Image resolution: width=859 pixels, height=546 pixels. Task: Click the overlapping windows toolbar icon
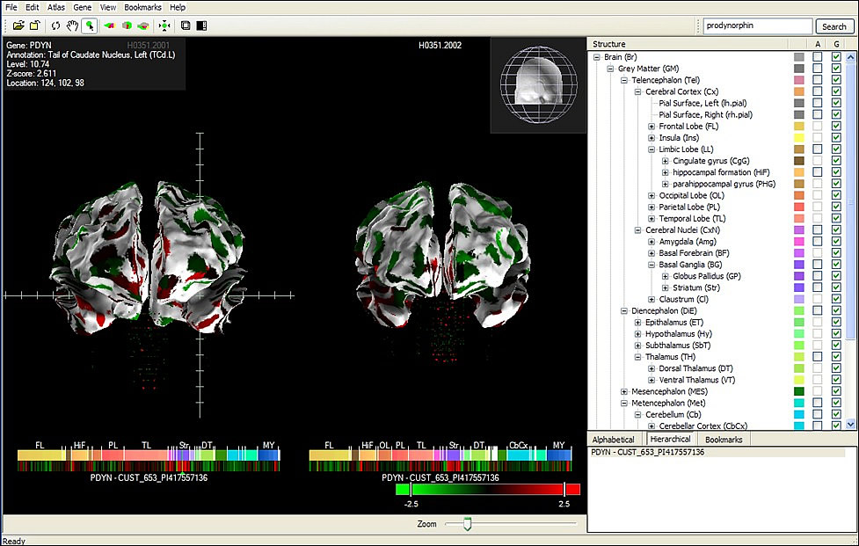click(186, 25)
